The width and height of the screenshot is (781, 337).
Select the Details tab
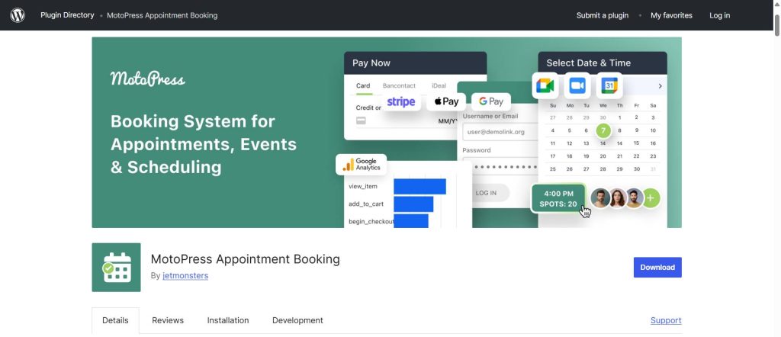point(116,320)
